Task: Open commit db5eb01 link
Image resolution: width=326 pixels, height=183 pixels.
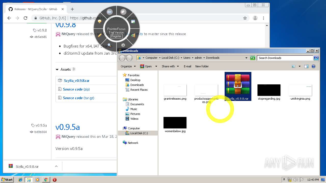Action: pyautogui.click(x=40, y=37)
